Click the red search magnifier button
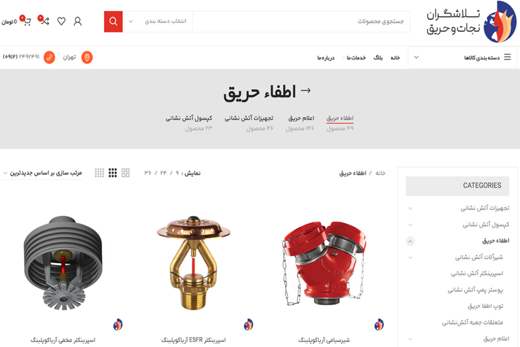This screenshot has height=347, width=520. point(113,21)
